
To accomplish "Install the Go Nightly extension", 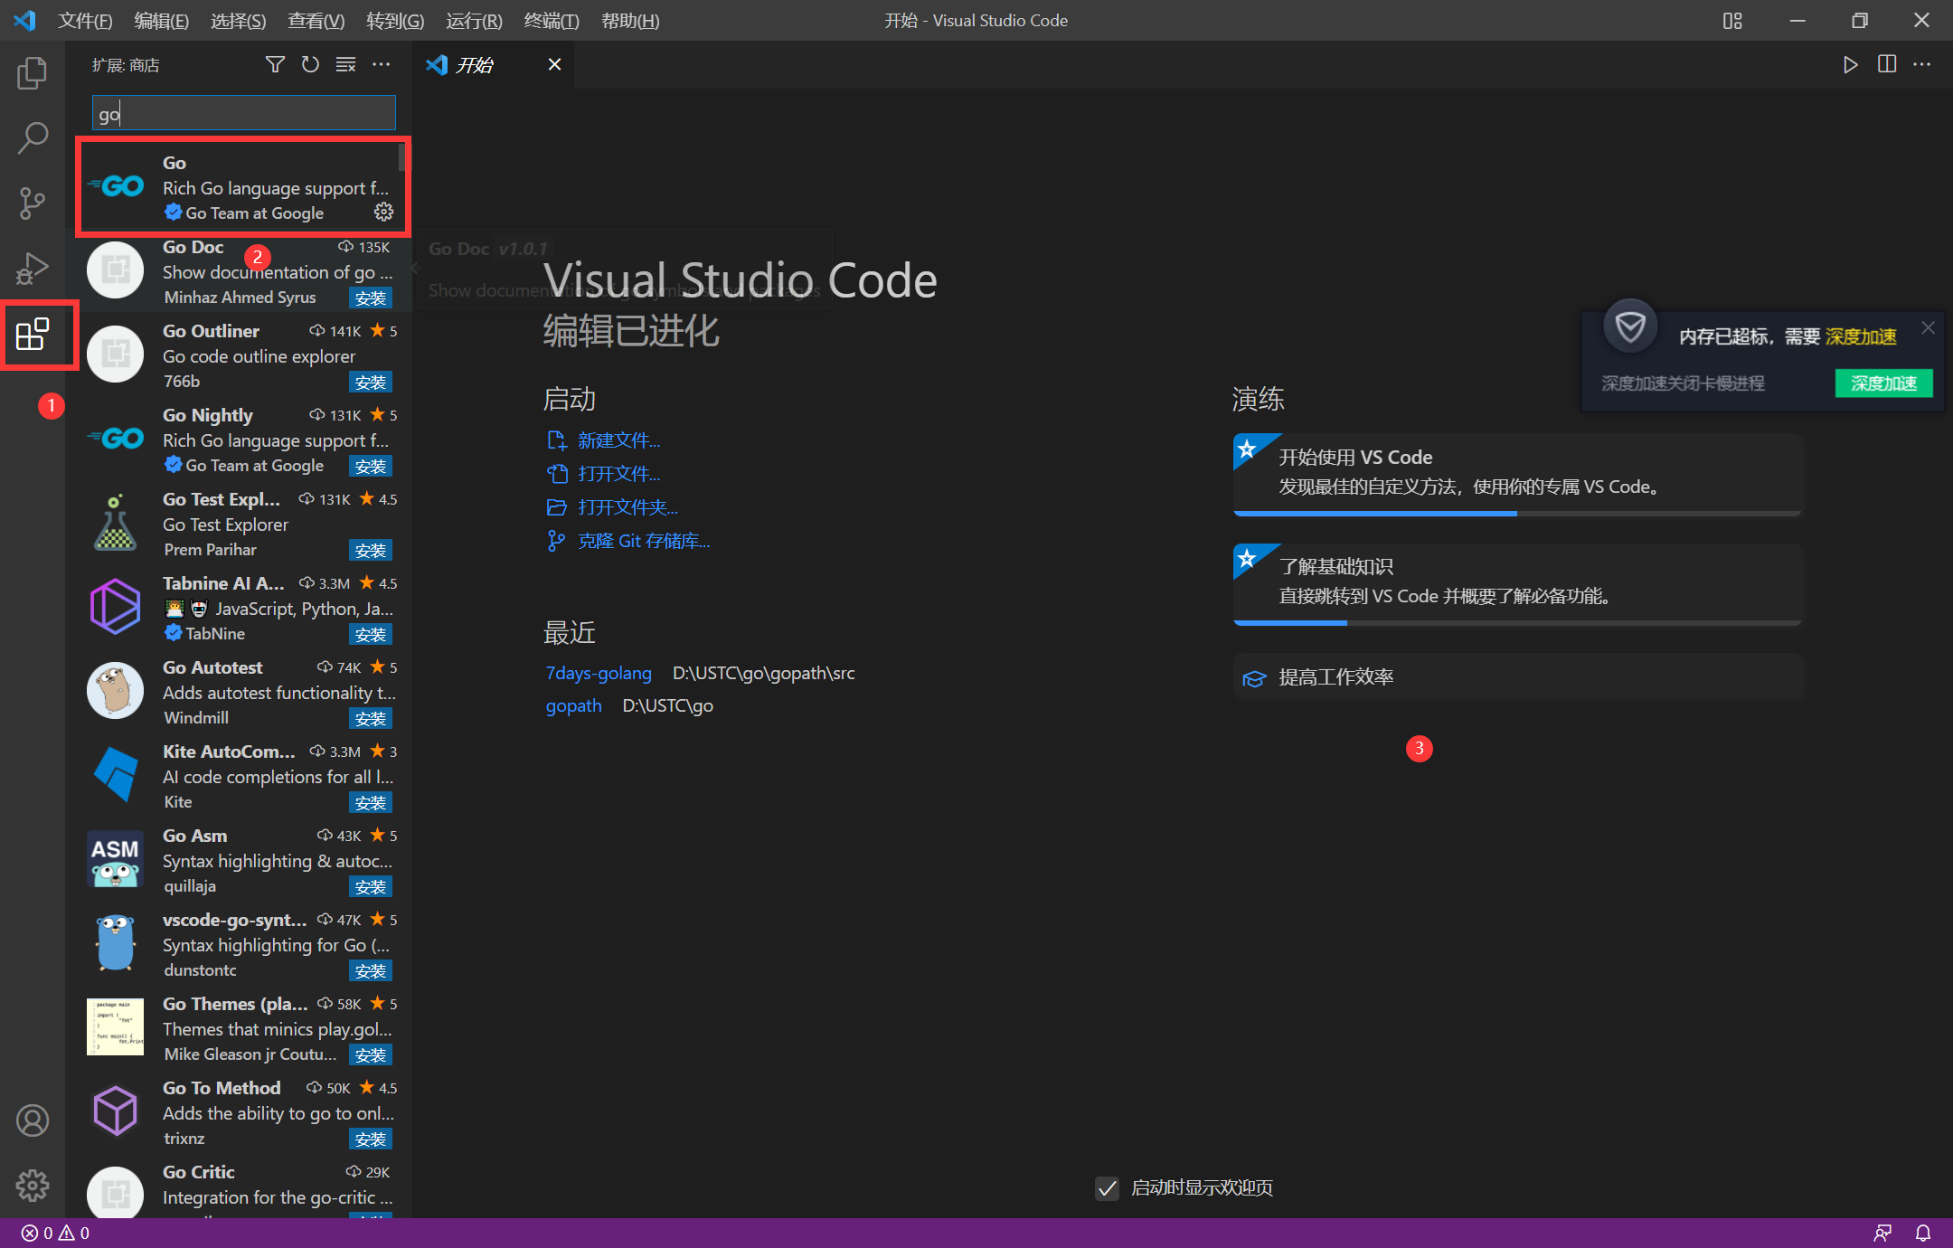I will pos(371,466).
